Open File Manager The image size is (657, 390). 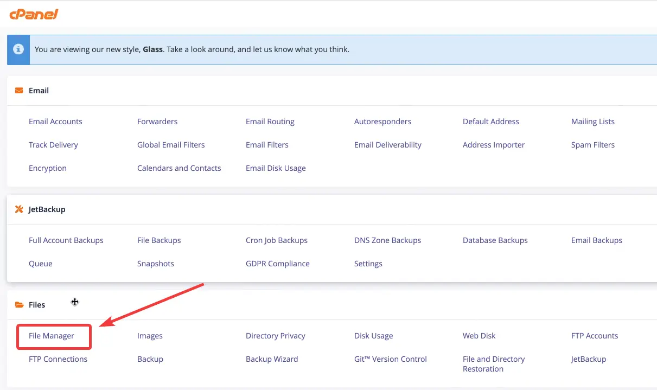click(x=52, y=336)
